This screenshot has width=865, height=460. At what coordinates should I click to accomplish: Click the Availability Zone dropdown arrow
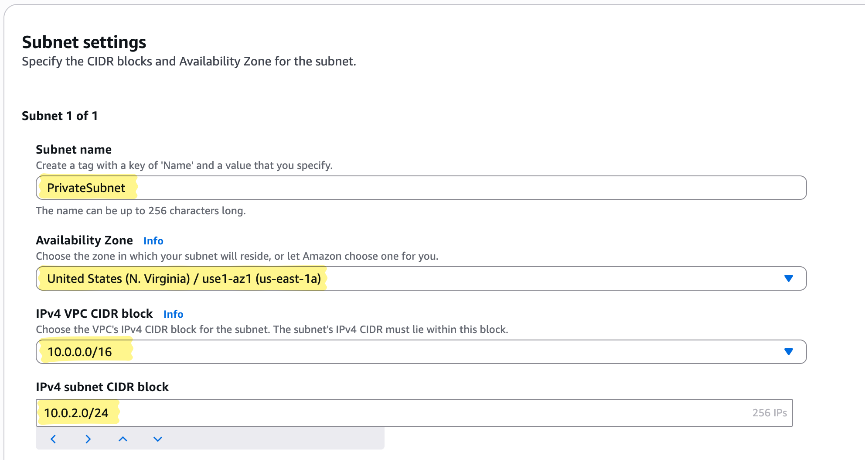[788, 278]
